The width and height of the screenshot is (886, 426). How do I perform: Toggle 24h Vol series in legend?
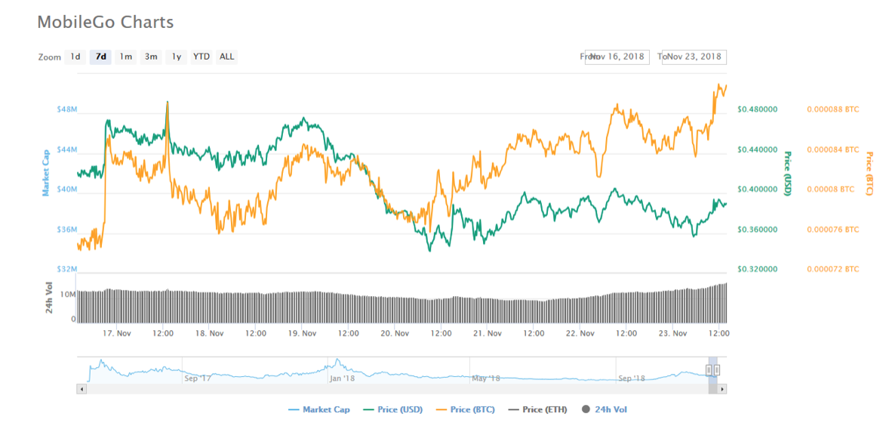click(x=604, y=409)
